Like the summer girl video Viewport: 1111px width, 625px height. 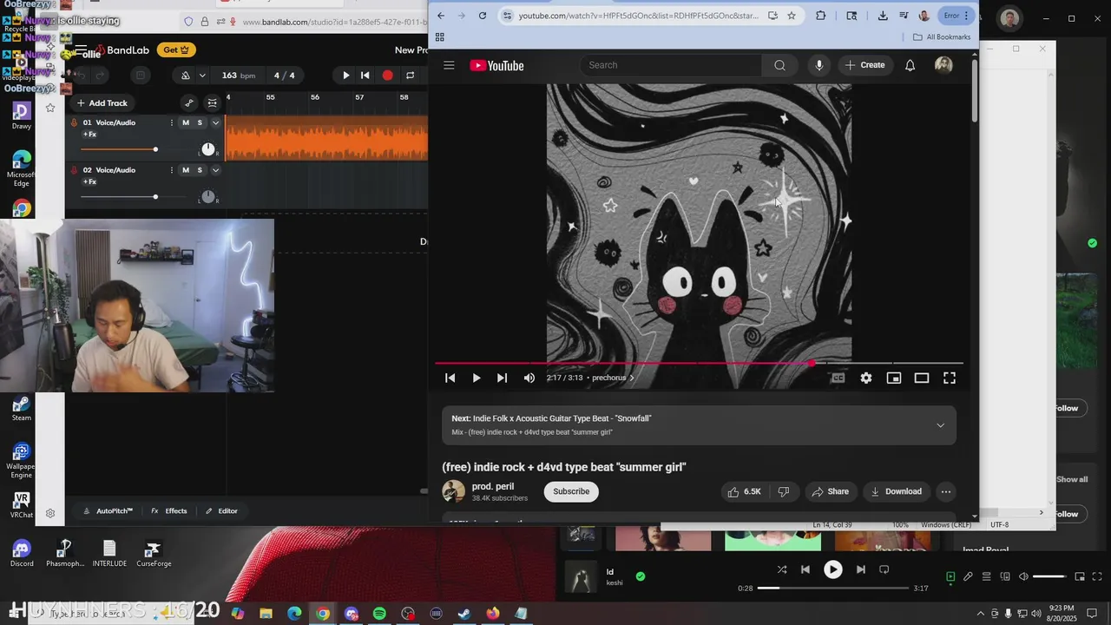click(745, 491)
